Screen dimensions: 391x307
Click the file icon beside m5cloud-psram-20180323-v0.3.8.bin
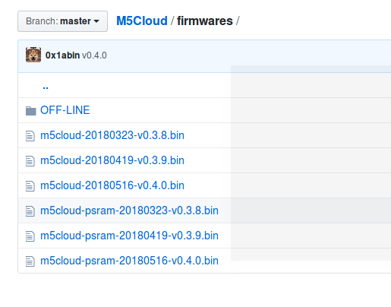(30, 211)
